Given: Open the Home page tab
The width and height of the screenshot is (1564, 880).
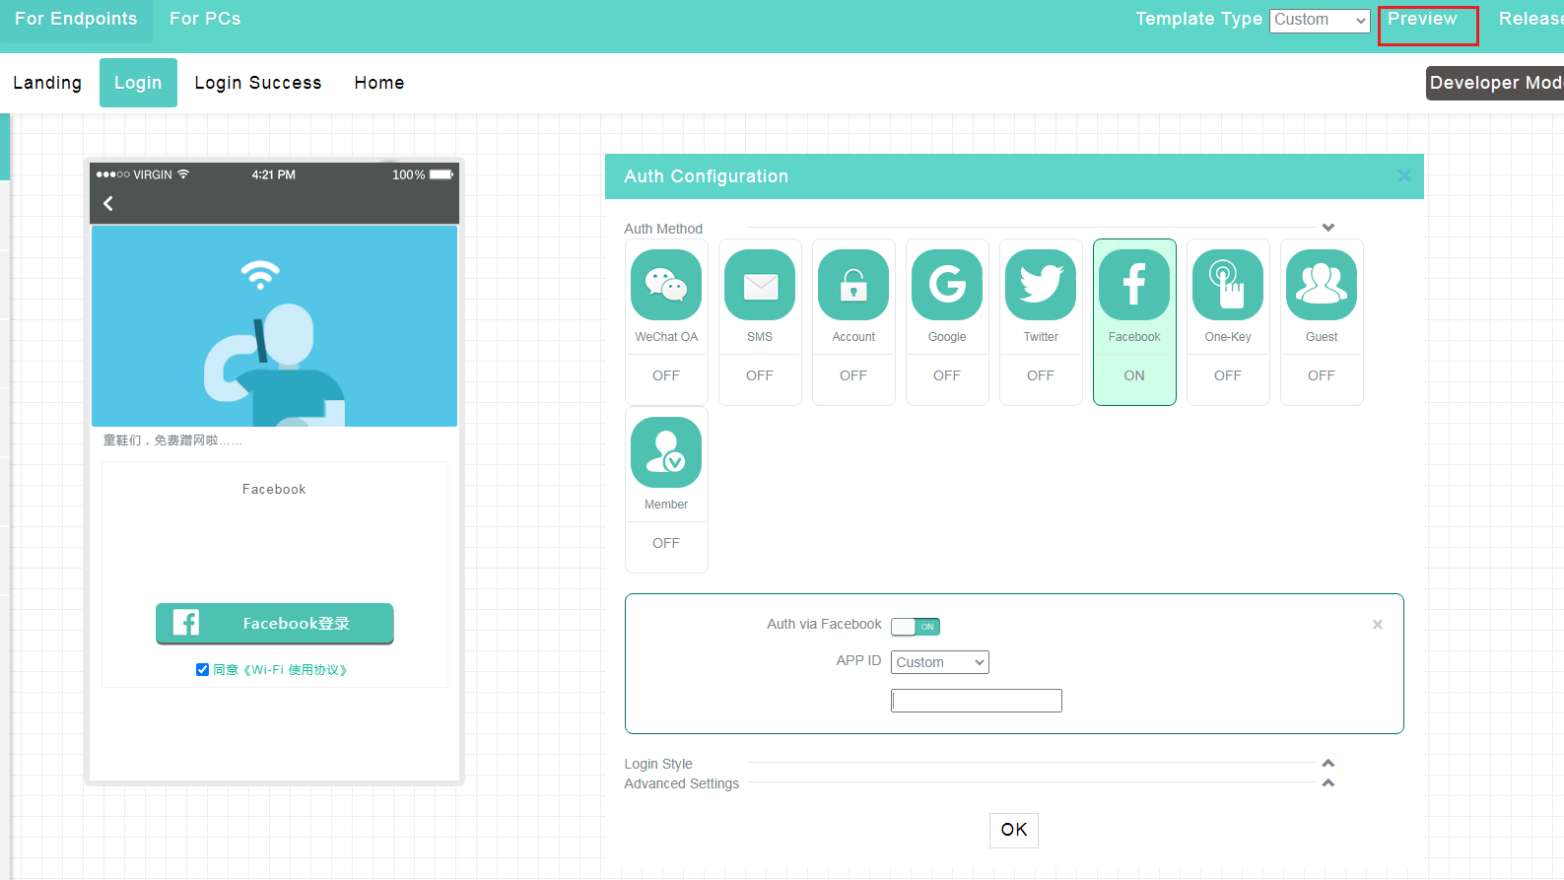Looking at the screenshot, I should point(379,83).
